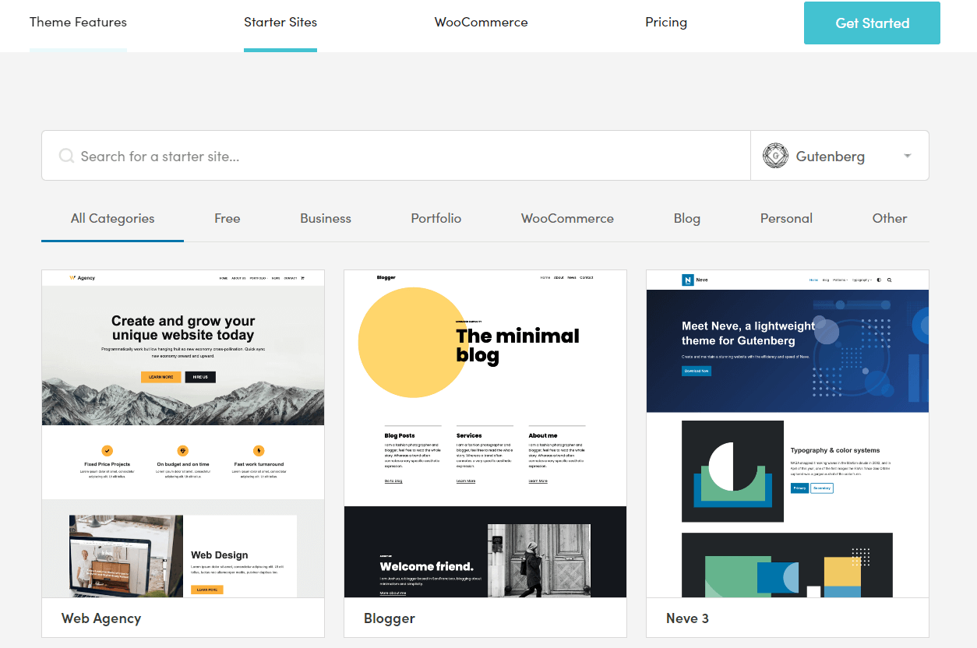Open the Web Agency starter site preview image

click(183, 434)
